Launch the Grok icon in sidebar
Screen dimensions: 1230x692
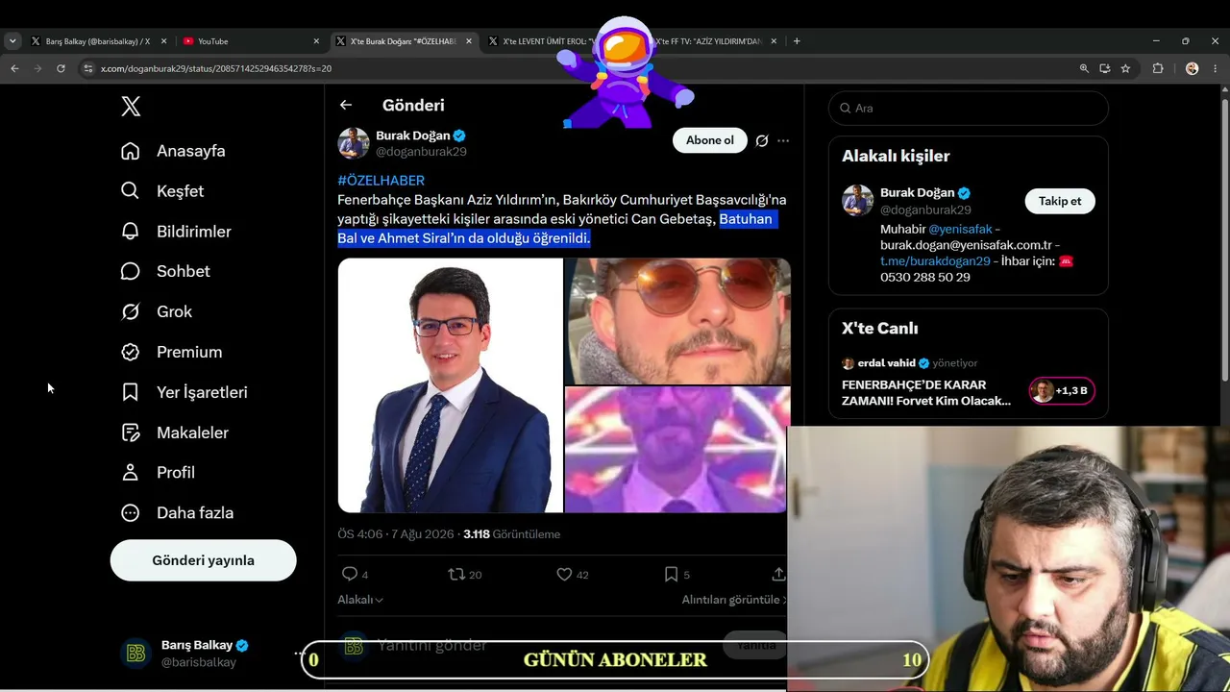tap(131, 311)
